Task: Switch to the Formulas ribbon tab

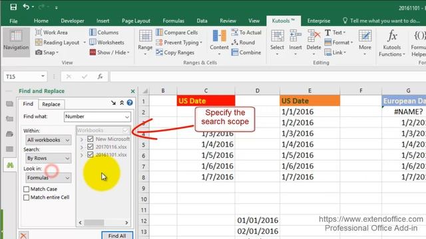Action: coord(173,21)
